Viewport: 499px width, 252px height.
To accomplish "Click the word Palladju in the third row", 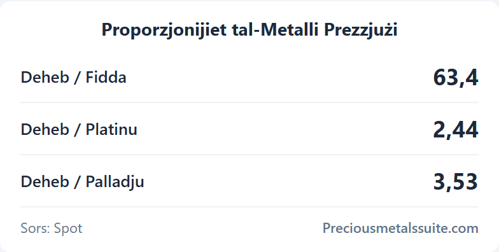I will pyautogui.click(x=115, y=182).
